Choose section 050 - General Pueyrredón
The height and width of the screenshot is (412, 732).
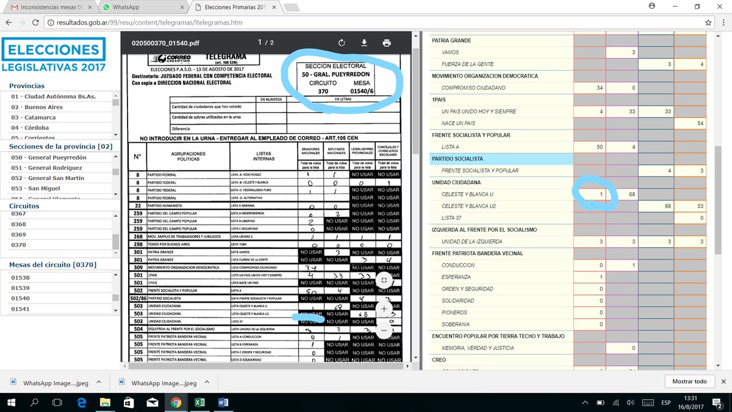pyautogui.click(x=56, y=157)
